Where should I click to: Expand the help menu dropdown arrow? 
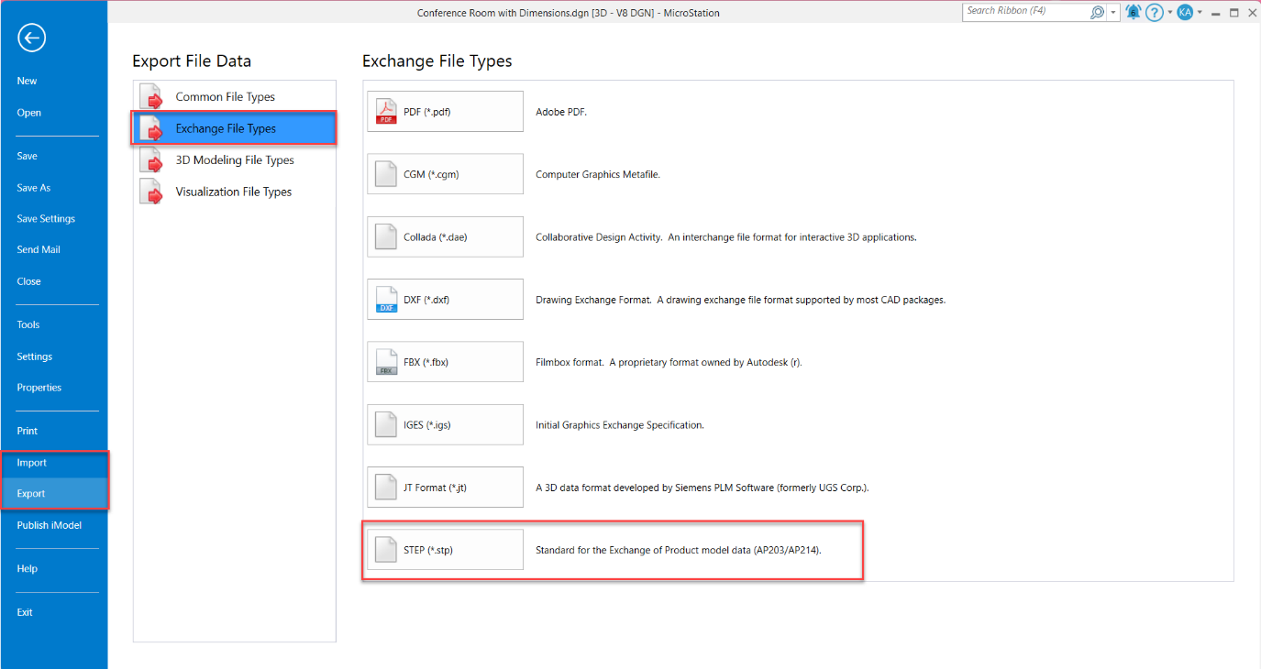1169,12
